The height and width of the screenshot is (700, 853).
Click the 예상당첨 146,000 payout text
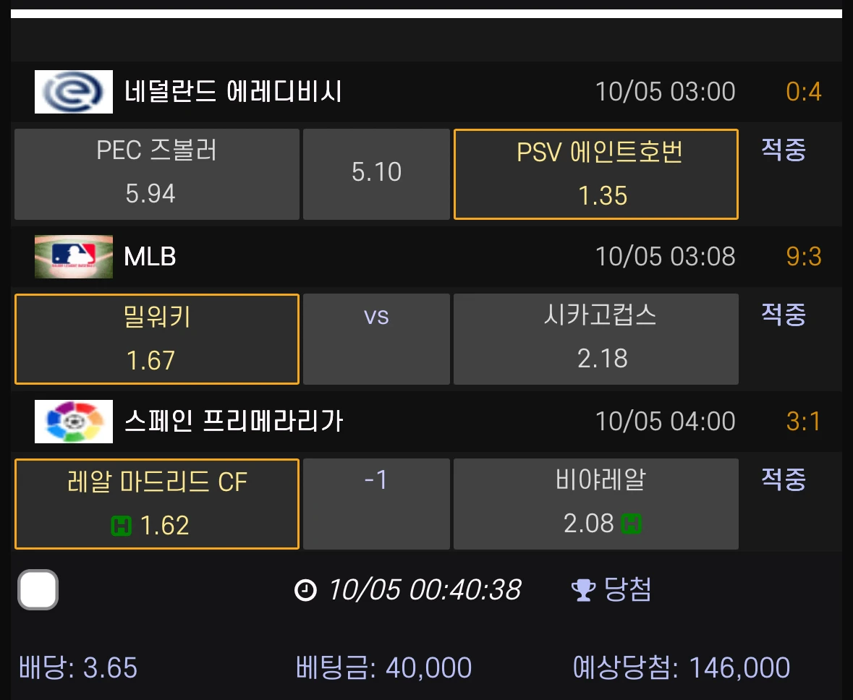click(x=682, y=668)
